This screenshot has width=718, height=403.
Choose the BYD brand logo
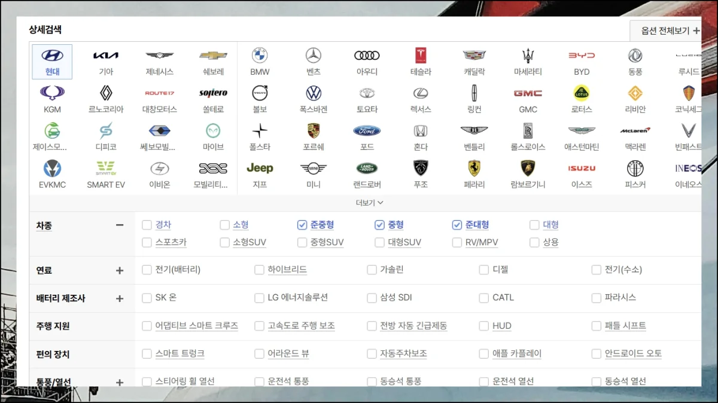point(582,56)
